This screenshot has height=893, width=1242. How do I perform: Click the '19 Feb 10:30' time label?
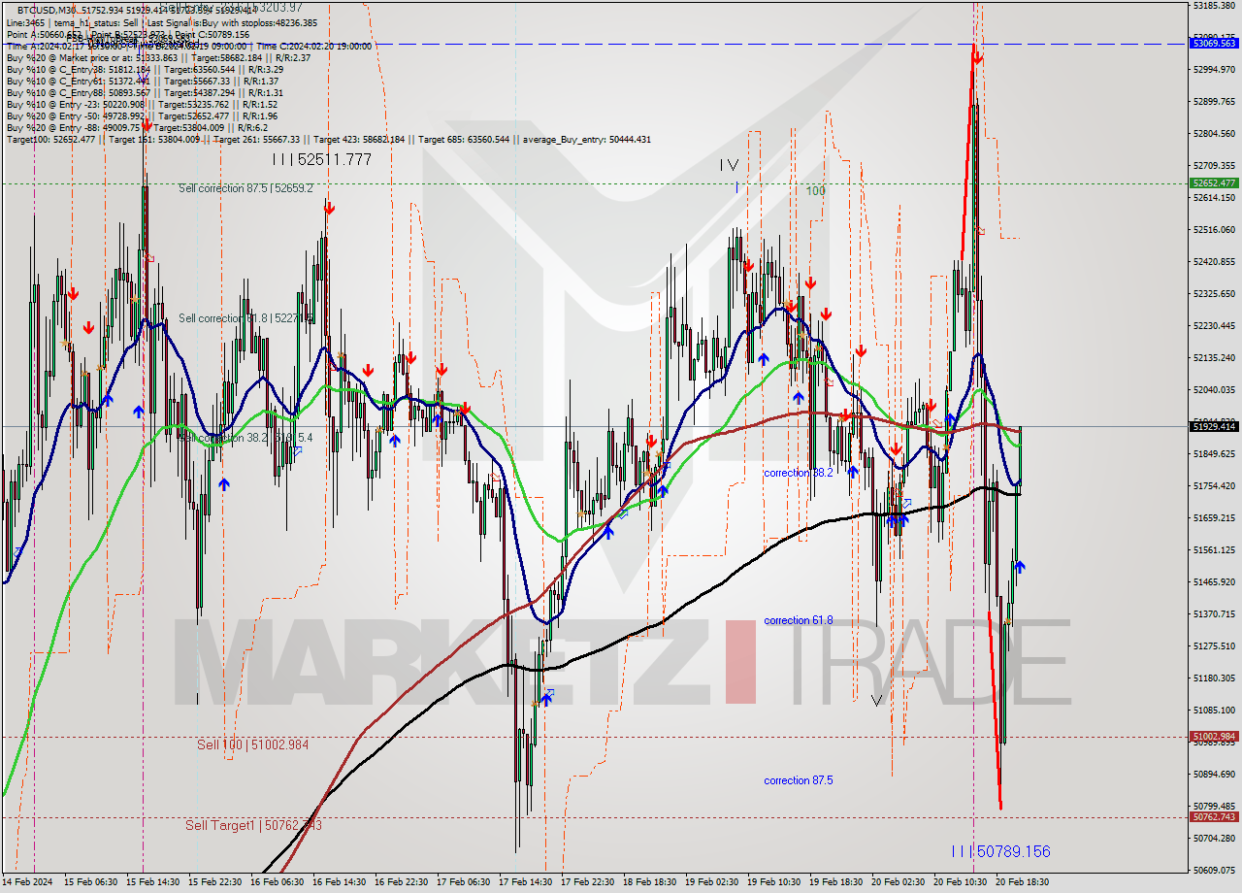773,882
